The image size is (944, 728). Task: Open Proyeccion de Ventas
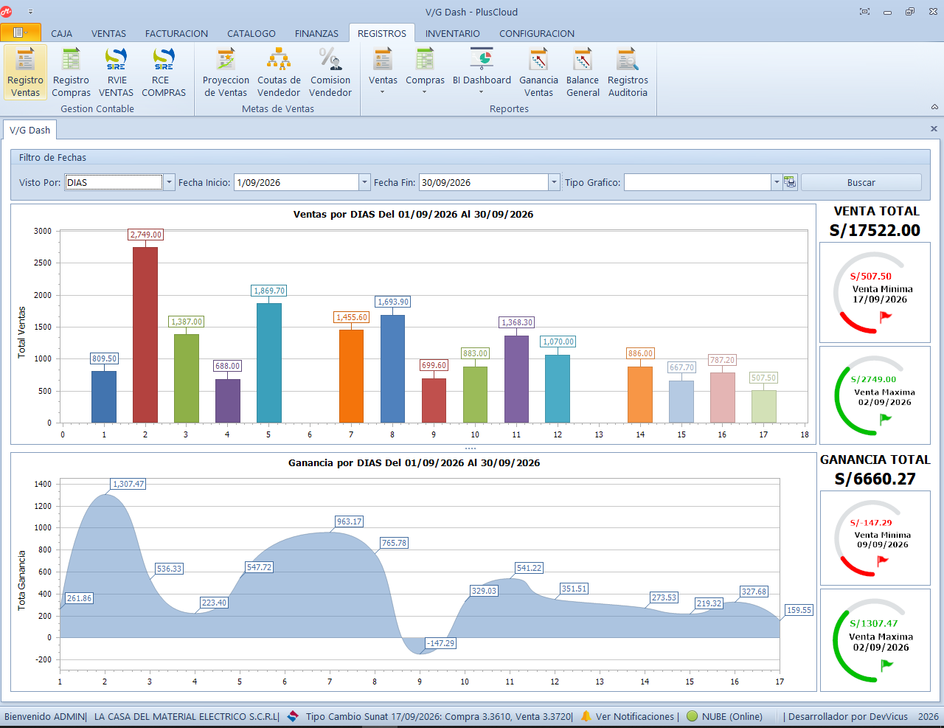point(226,72)
